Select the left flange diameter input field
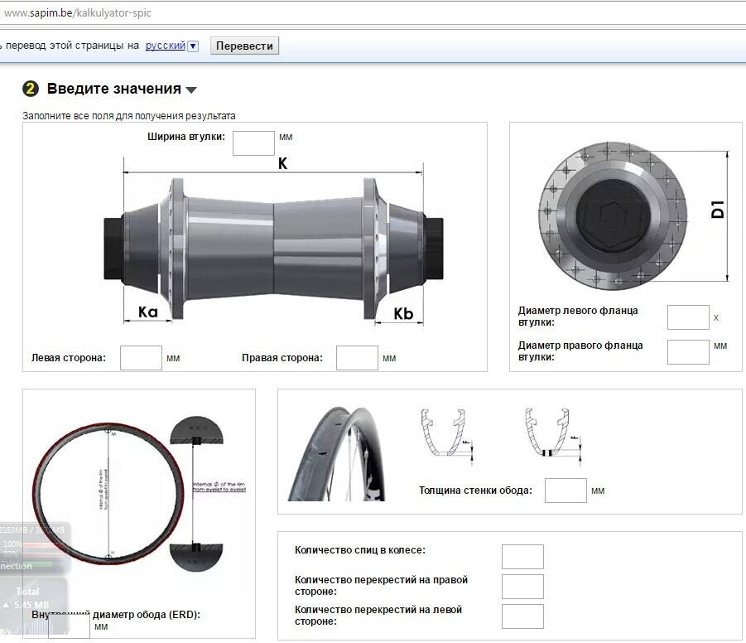The image size is (746, 643). (x=688, y=317)
